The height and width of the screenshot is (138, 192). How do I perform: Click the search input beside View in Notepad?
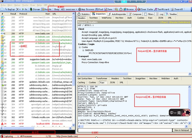click(x=125, y=130)
